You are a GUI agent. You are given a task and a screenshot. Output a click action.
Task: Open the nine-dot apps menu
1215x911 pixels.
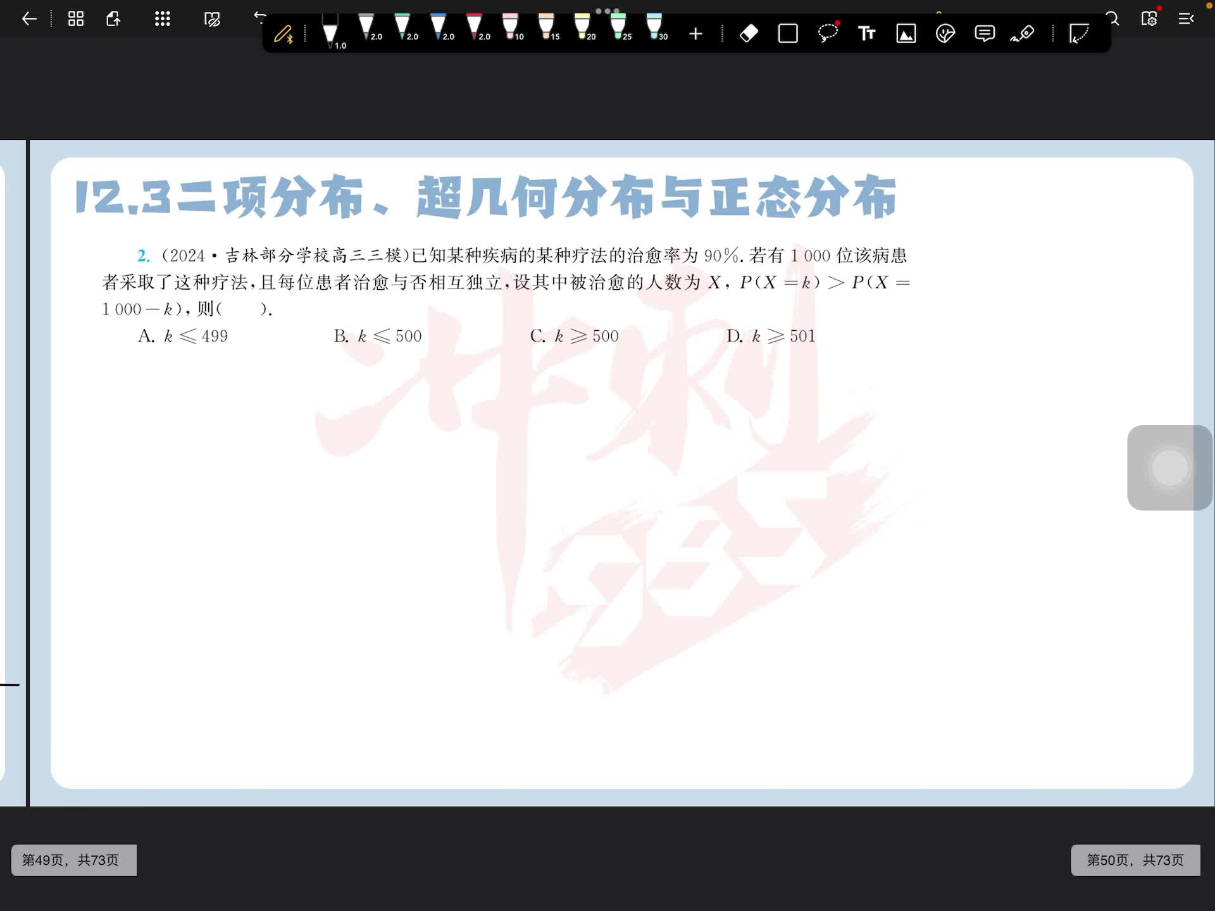click(x=163, y=19)
